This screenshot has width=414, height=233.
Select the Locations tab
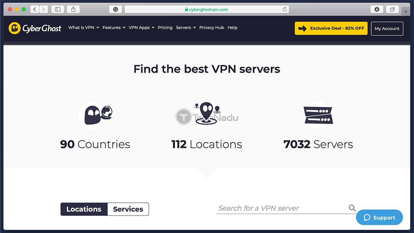point(84,209)
